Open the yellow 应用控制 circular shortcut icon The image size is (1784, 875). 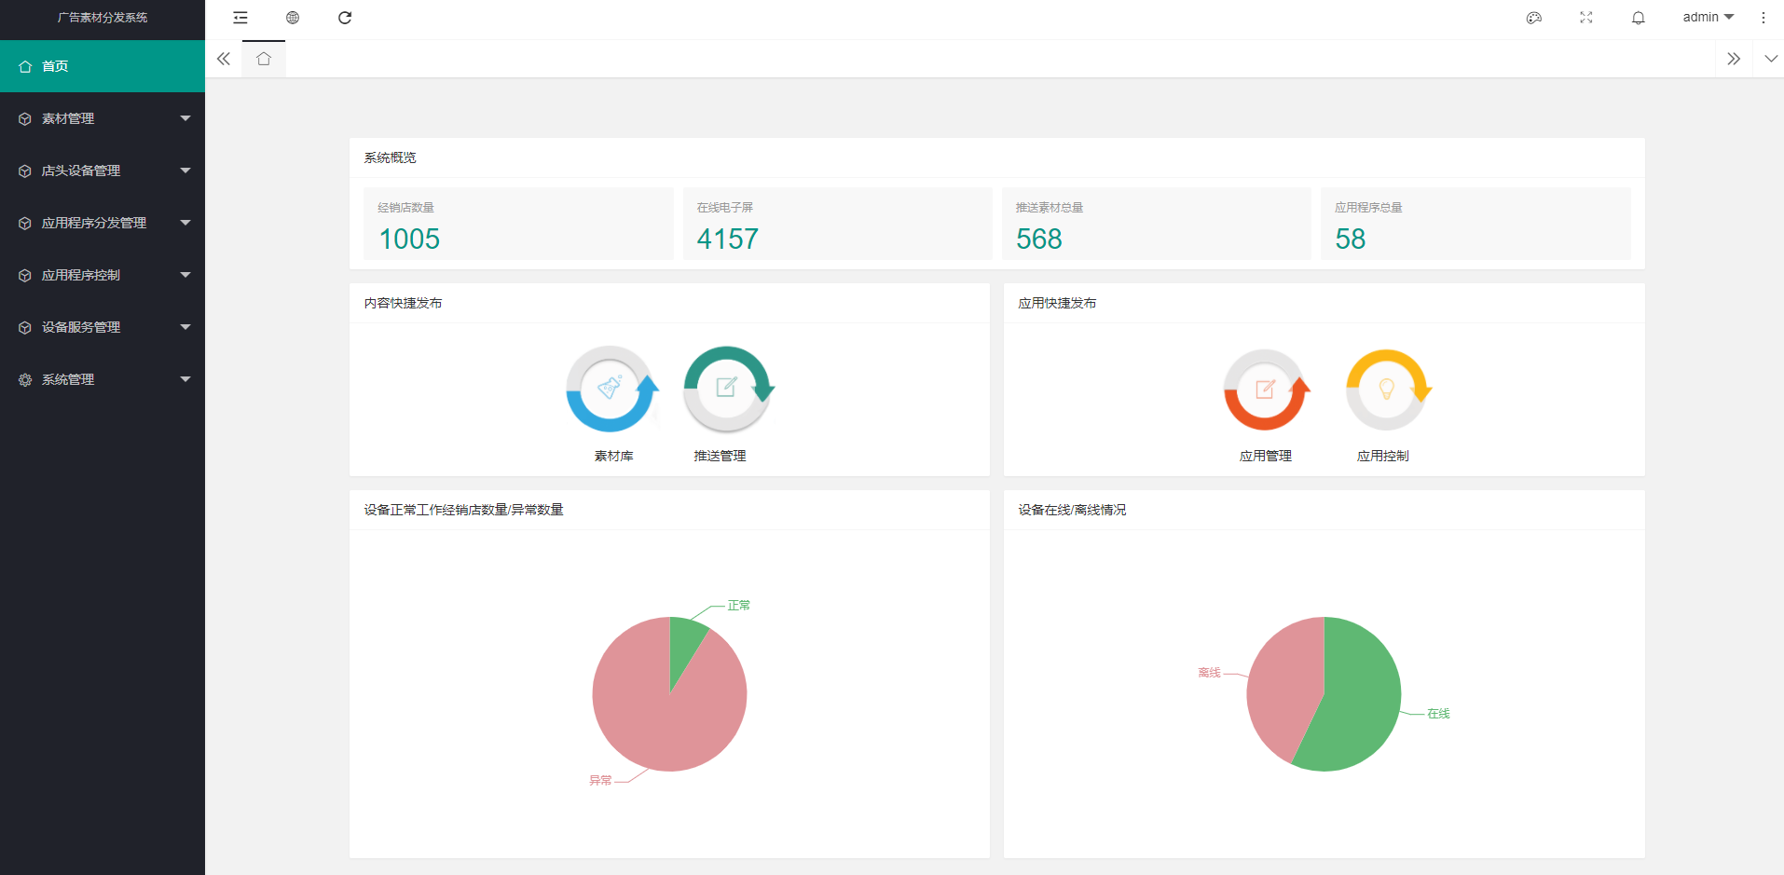pos(1388,390)
